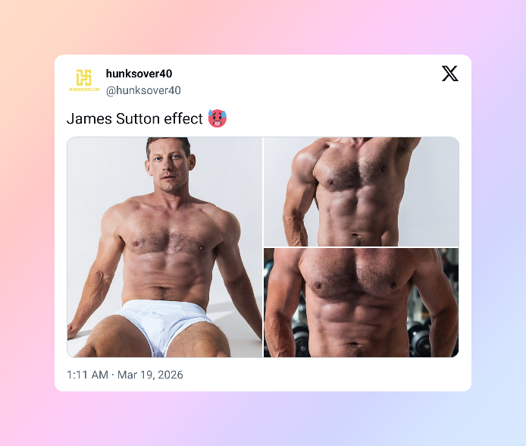Click the white gap between the two right-side photos
The height and width of the screenshot is (446, 526).
[362, 247]
